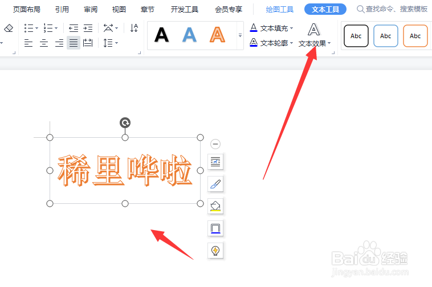Open line spacing dropdown arrow
The width and height of the screenshot is (432, 287).
click(x=116, y=43)
